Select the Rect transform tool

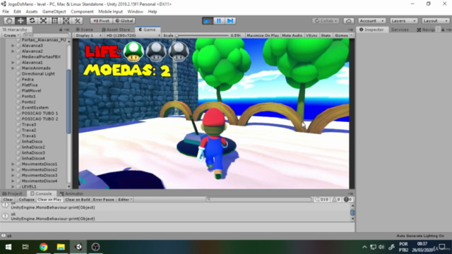(54, 20)
